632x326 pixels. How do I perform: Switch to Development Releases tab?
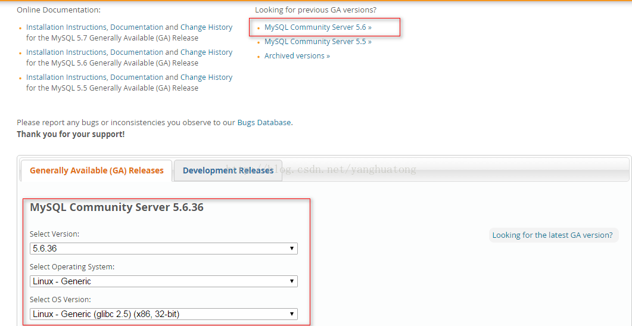[228, 170]
